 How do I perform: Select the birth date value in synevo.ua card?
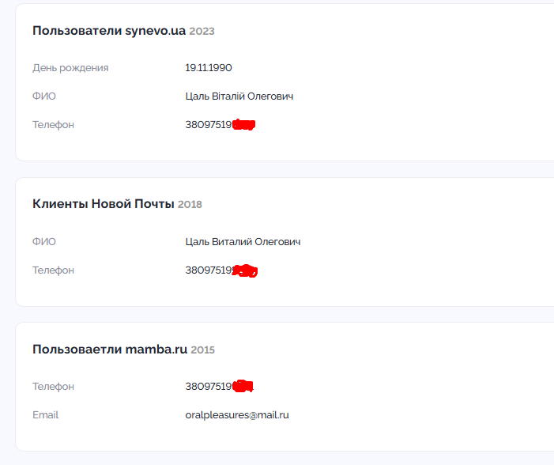209,68
